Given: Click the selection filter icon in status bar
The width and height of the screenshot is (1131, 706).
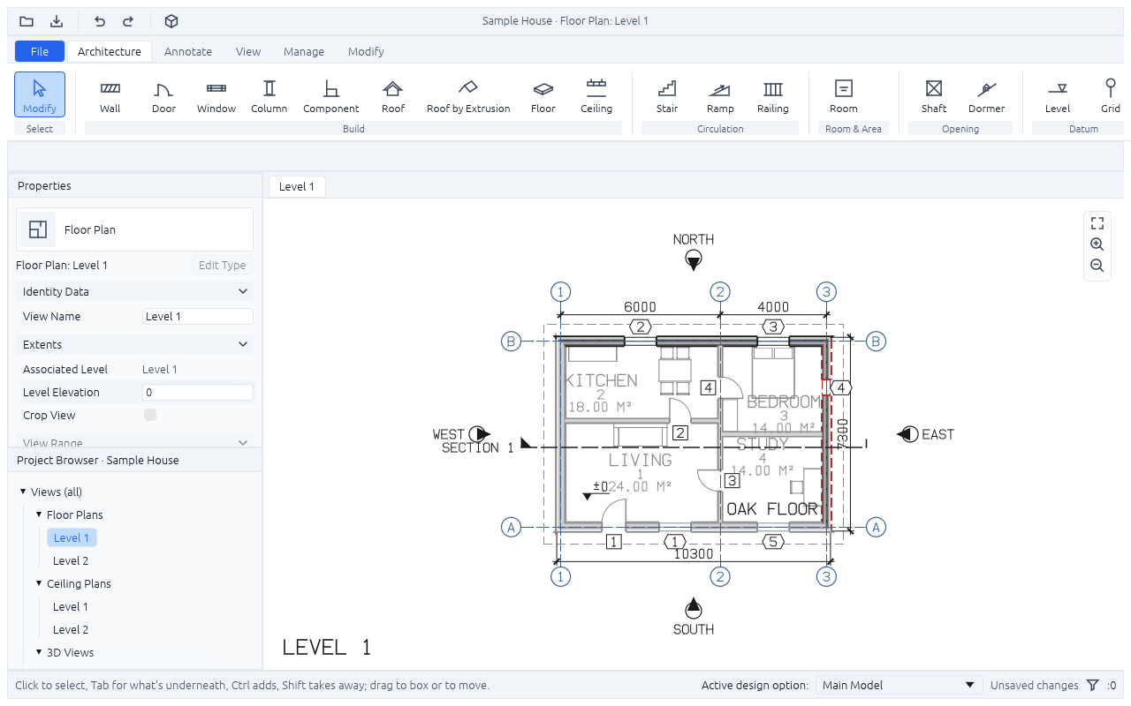Looking at the screenshot, I should click(1093, 686).
